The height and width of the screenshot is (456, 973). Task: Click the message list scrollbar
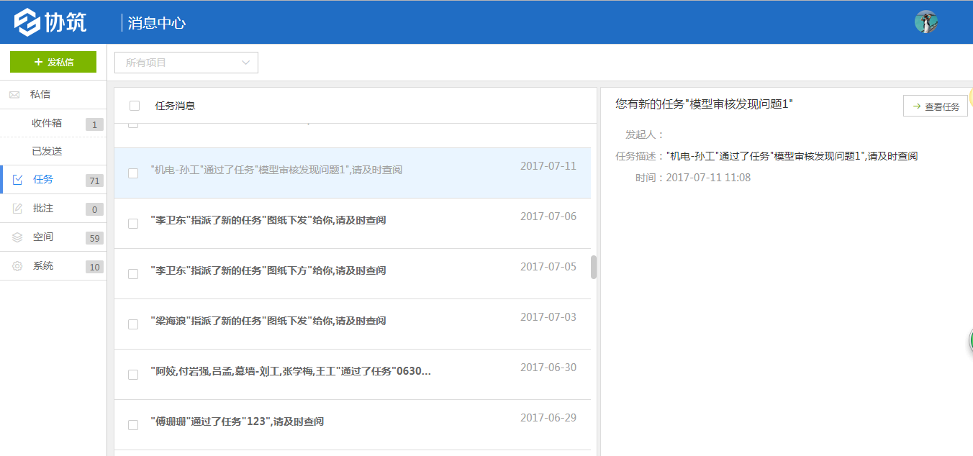[x=592, y=266]
